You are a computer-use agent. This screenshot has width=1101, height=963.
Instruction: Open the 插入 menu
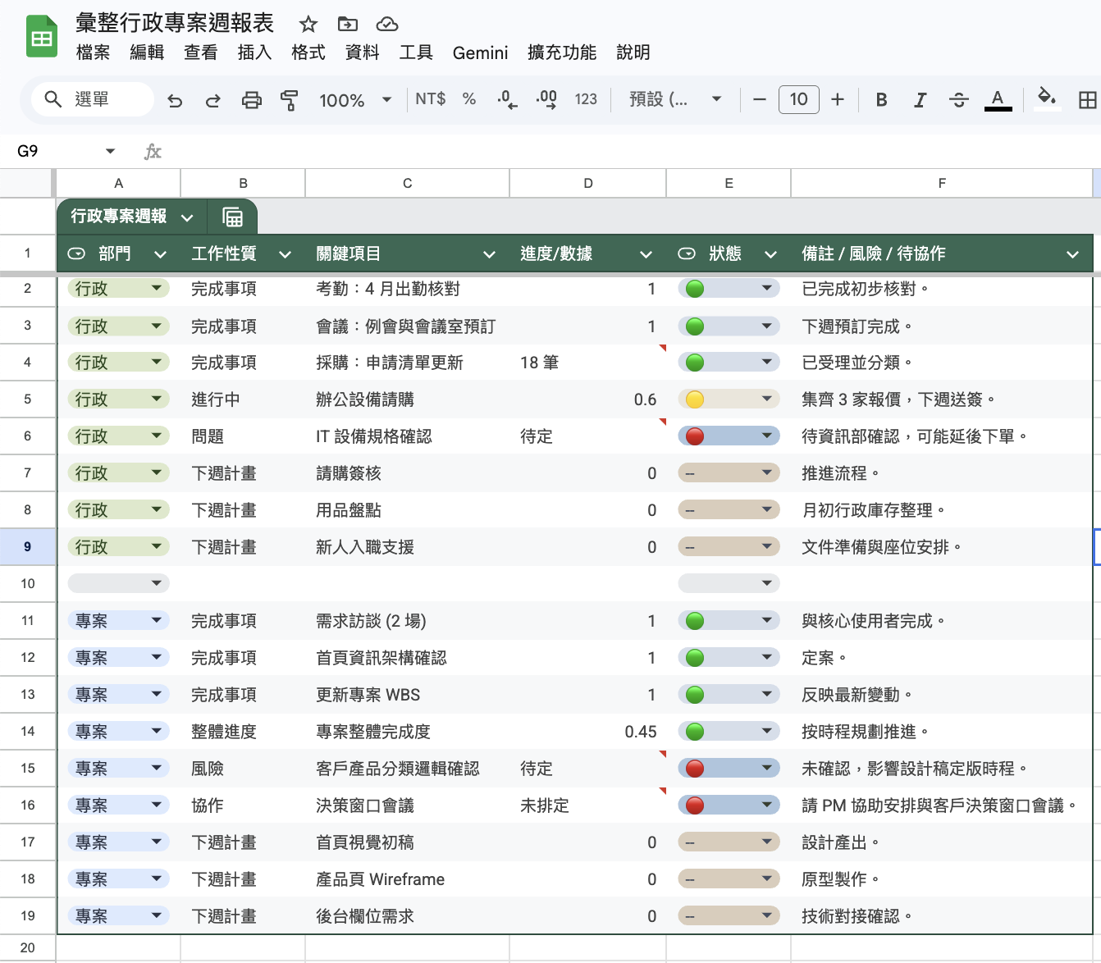point(254,52)
